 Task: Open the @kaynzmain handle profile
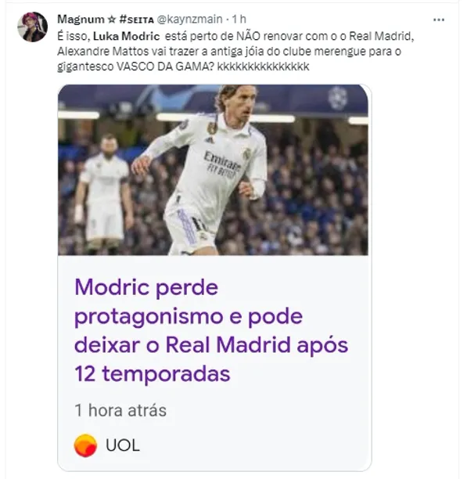(x=189, y=20)
